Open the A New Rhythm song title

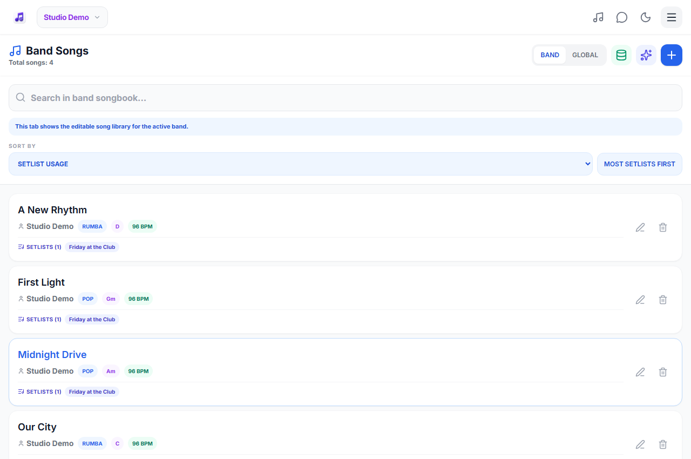click(52, 210)
